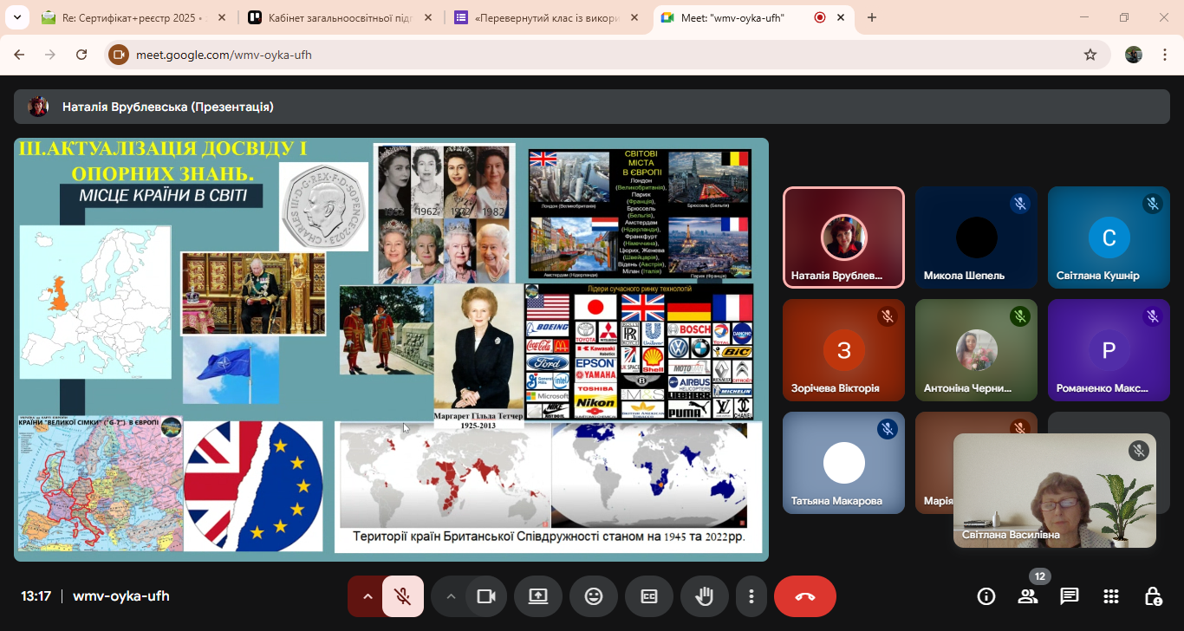
Task: Click the red Leave call button
Action: pos(804,596)
